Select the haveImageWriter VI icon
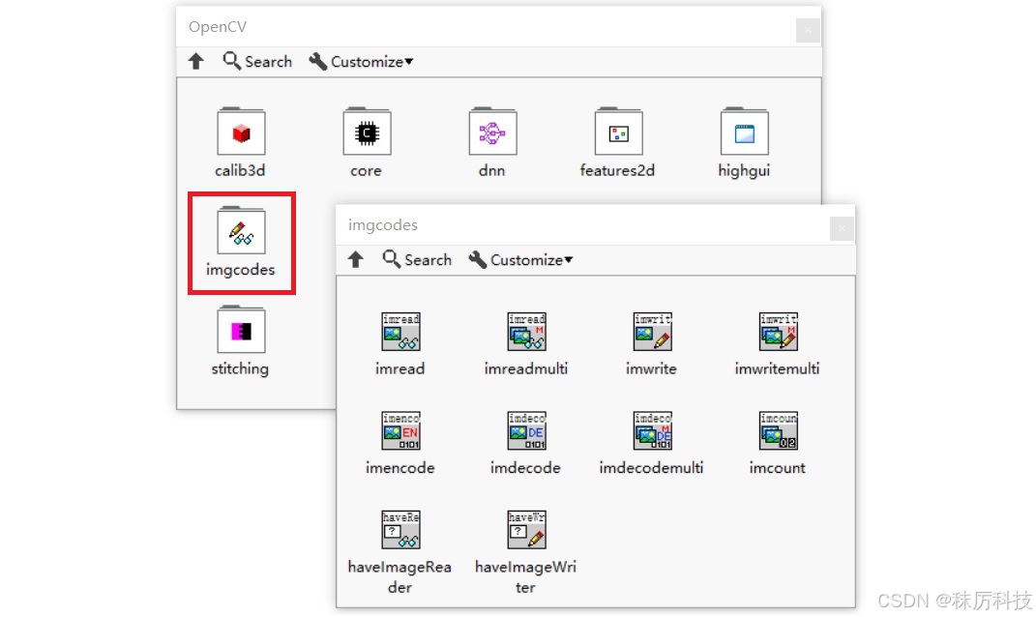This screenshot has height=617, width=1036. pos(526,529)
